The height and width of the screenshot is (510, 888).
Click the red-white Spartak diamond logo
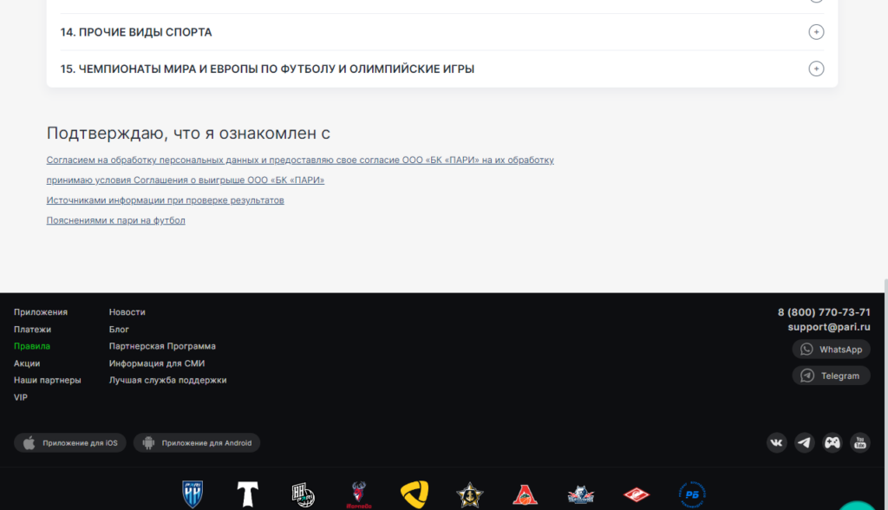637,494
